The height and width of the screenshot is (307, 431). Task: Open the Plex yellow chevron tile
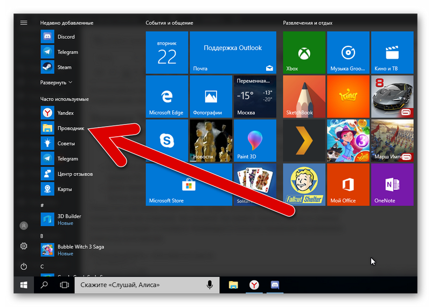pyautogui.click(x=304, y=141)
